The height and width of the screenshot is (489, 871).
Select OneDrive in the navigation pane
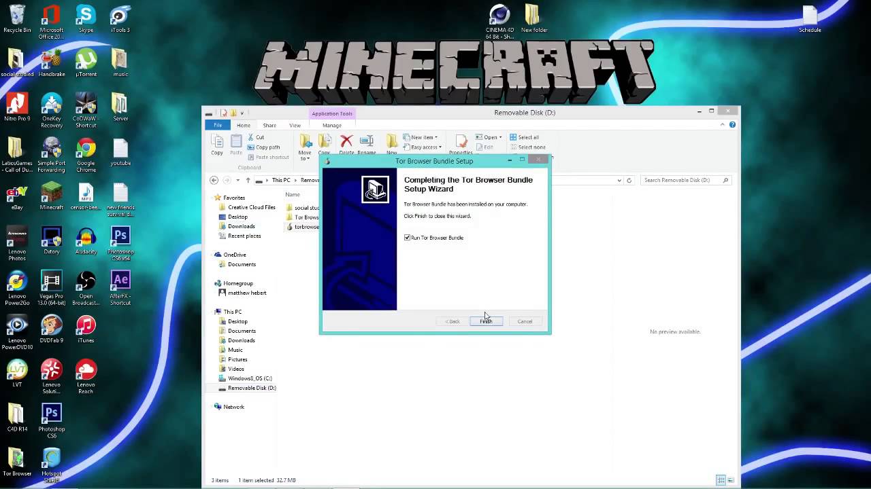pyautogui.click(x=230, y=255)
